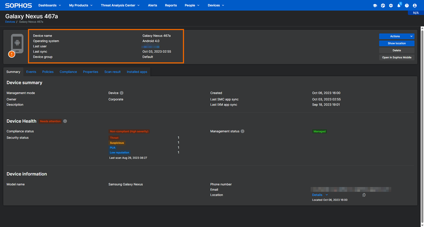Image resolution: width=424 pixels, height=227 pixels.
Task: Open the training academy graduation cap icon
Action: 375,6
